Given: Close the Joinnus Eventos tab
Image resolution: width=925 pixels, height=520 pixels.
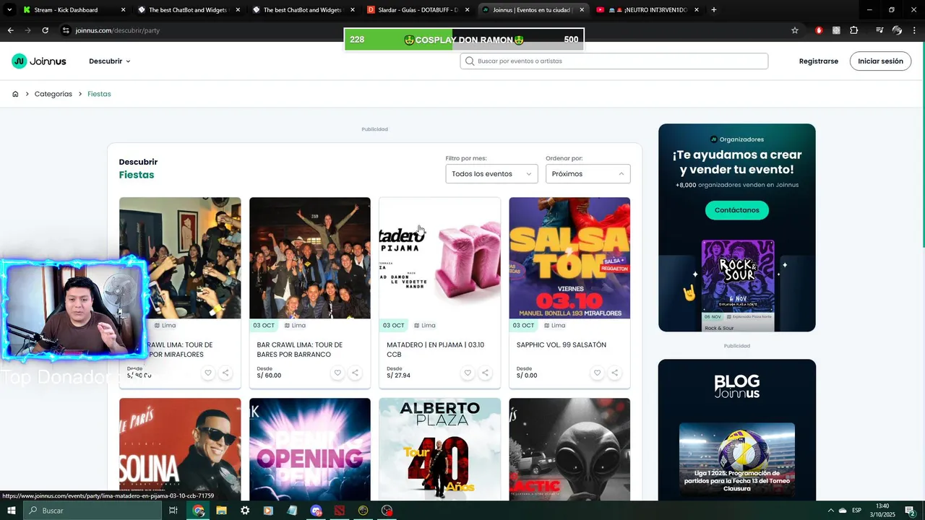Looking at the screenshot, I should pos(582,10).
